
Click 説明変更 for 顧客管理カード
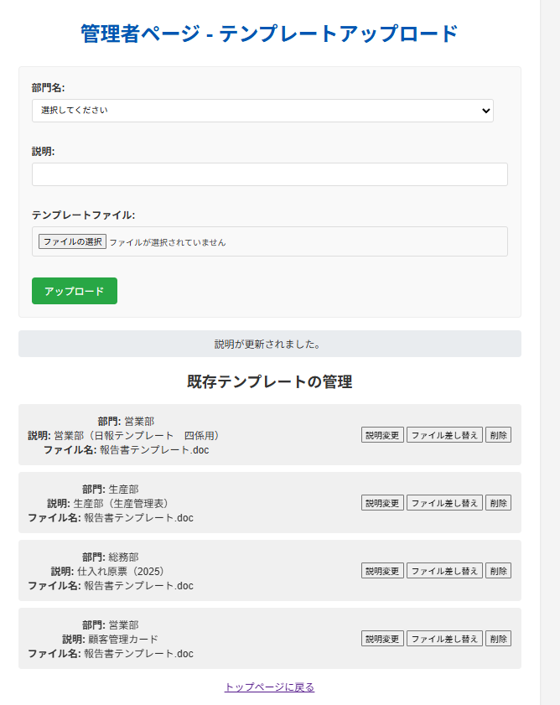[x=382, y=639]
